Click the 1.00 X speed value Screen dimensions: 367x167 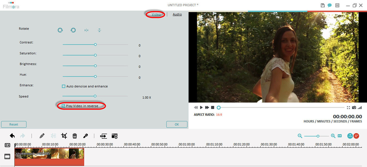[x=147, y=98]
